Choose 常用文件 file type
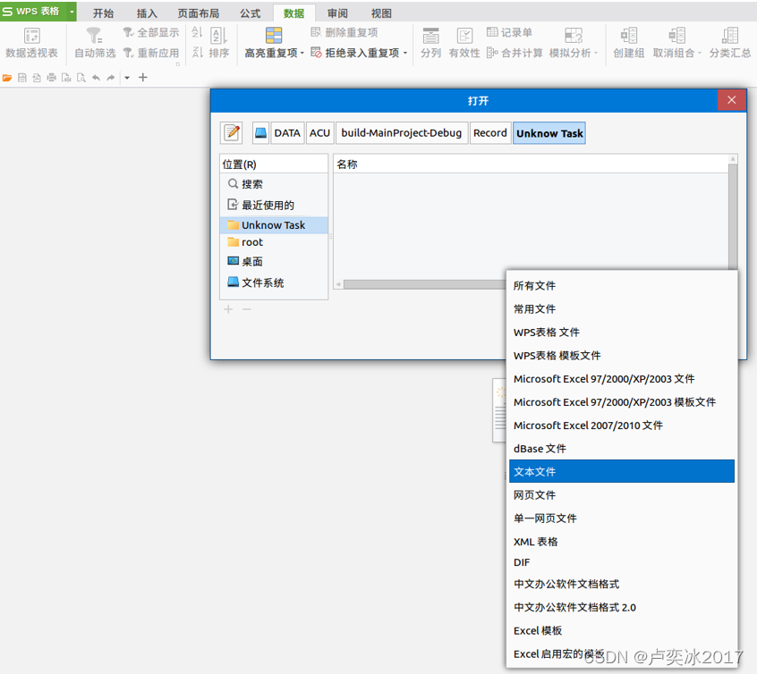This screenshot has height=674, width=757. click(622, 308)
